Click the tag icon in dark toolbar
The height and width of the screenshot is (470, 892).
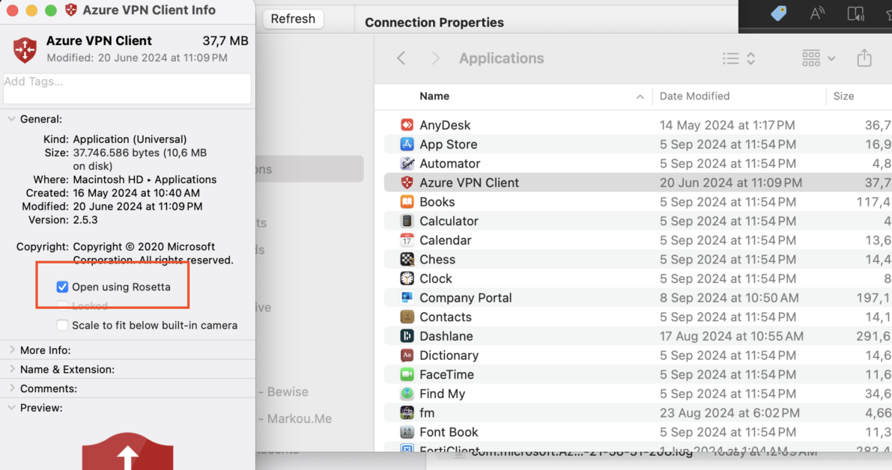(779, 13)
